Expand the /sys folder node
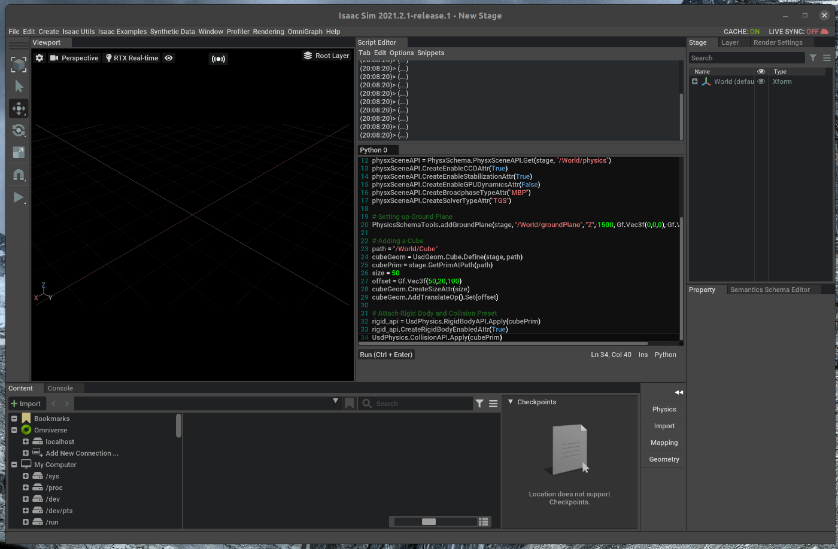The height and width of the screenshot is (549, 838). [26, 476]
